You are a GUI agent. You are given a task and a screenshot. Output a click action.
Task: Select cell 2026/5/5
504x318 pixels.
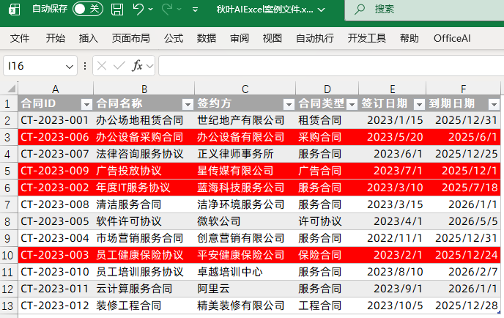(x=464, y=221)
